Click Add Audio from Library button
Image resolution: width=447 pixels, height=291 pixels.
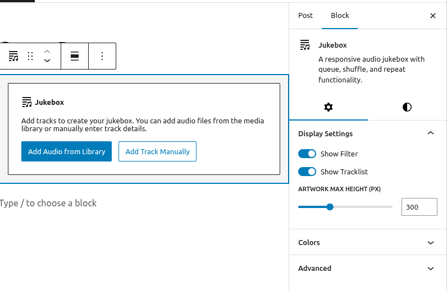pyautogui.click(x=66, y=151)
